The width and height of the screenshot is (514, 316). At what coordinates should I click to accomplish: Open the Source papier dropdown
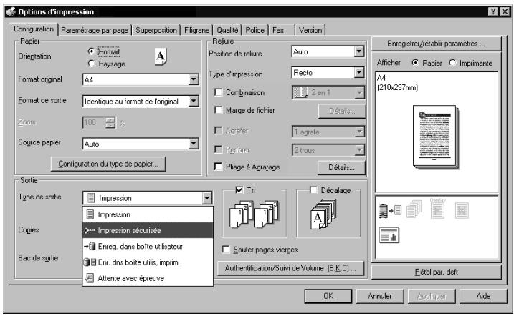(x=194, y=144)
